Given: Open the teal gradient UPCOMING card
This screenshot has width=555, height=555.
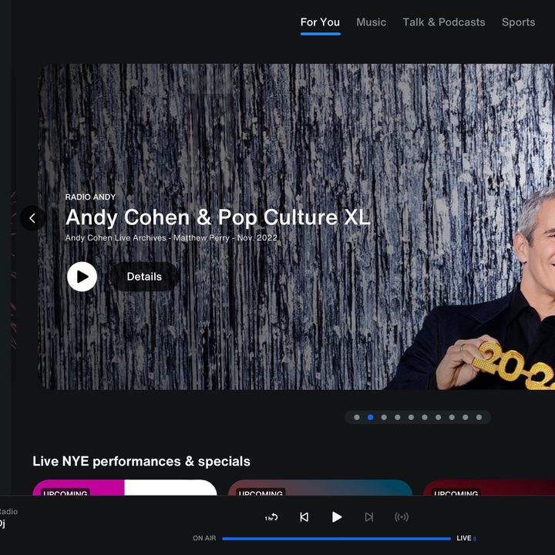Looking at the screenshot, I should click(320, 488).
